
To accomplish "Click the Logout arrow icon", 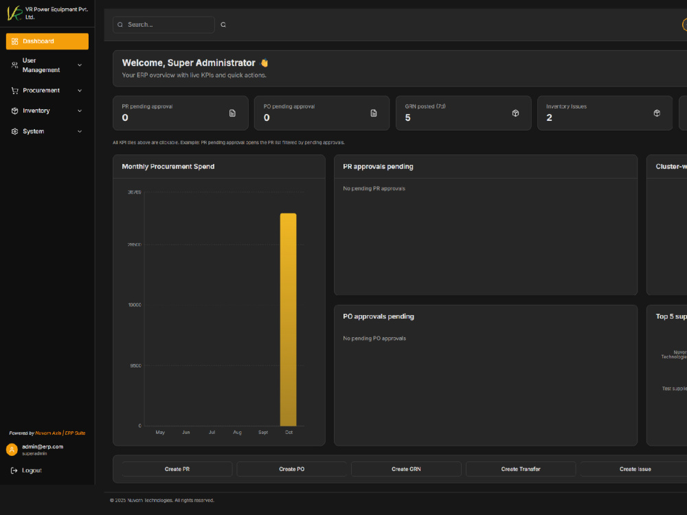I will [14, 470].
